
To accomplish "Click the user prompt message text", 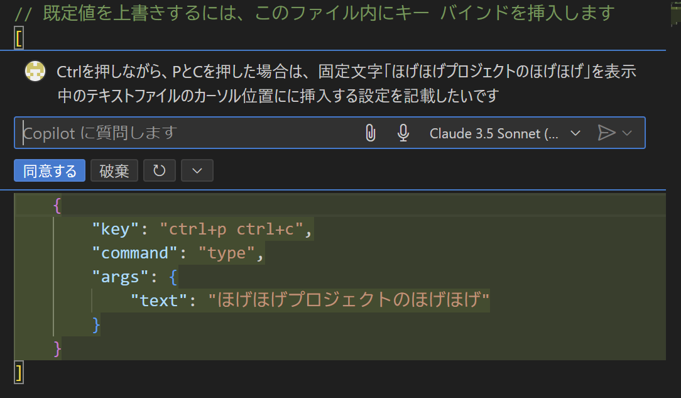I will coord(347,84).
